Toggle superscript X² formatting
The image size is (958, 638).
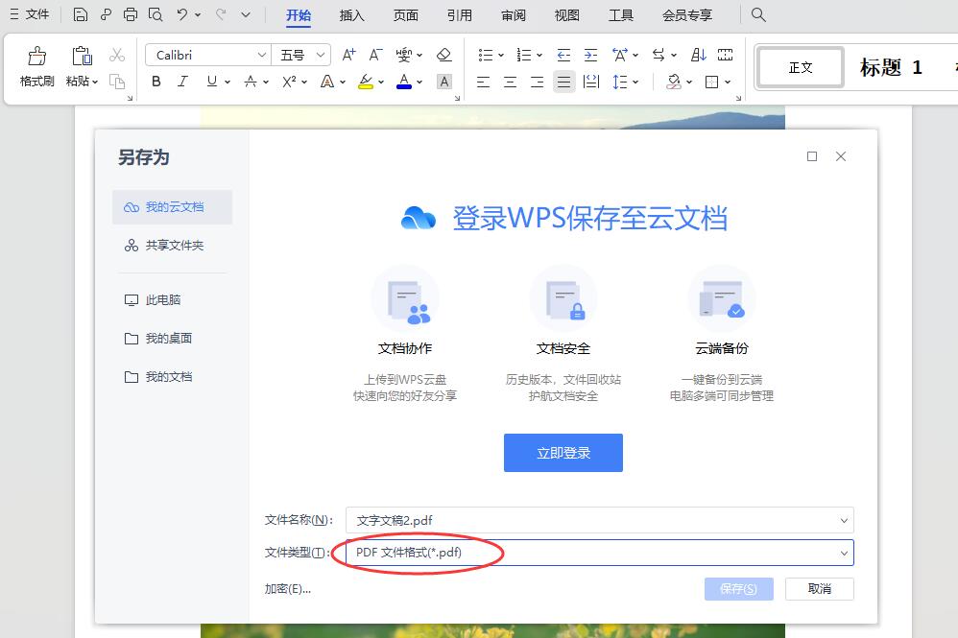point(289,82)
